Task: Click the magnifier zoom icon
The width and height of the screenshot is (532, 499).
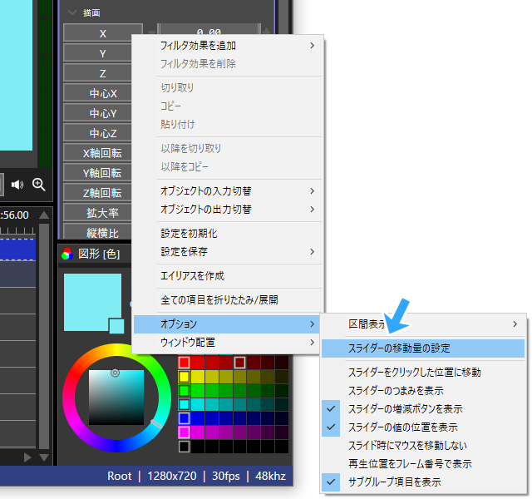Action: [39, 184]
